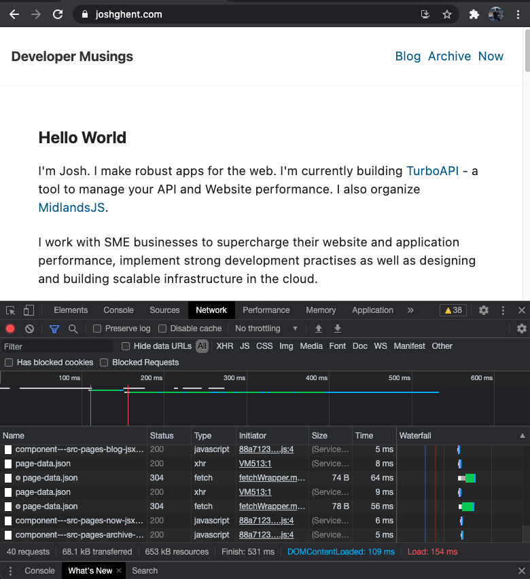This screenshot has height=579, width=530.
Task: Open DevTools settings gear
Action: point(483,310)
